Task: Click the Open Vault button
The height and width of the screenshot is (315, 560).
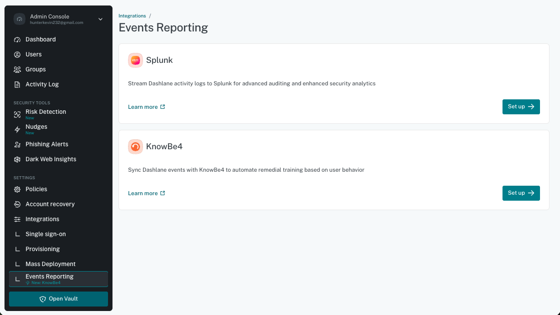Action: tap(58, 299)
